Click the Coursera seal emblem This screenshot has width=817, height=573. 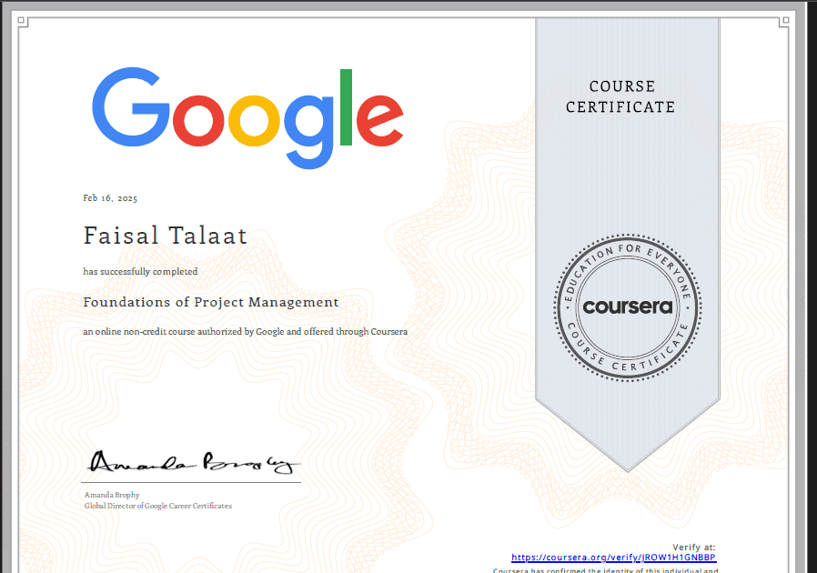pos(628,307)
